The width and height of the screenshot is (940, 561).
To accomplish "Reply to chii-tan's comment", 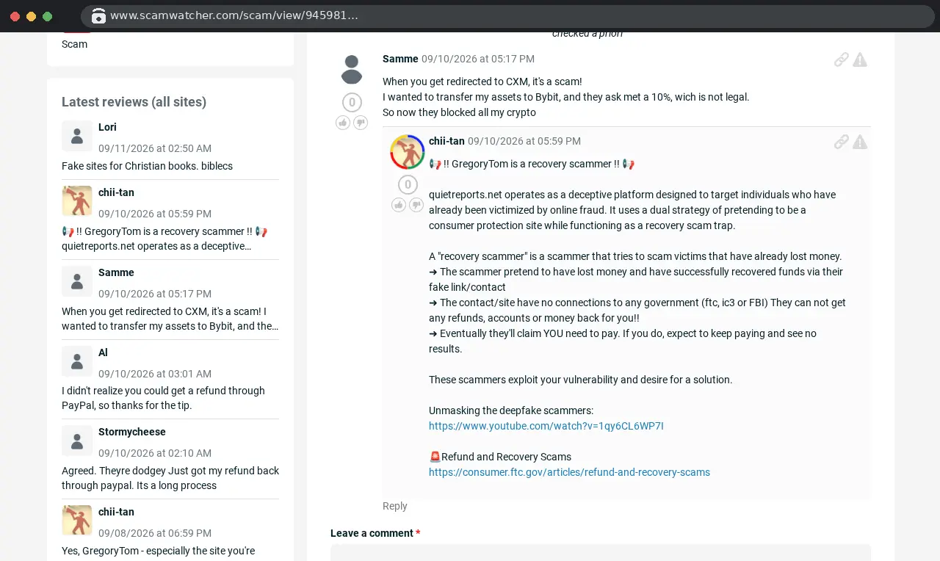I will tap(395, 506).
